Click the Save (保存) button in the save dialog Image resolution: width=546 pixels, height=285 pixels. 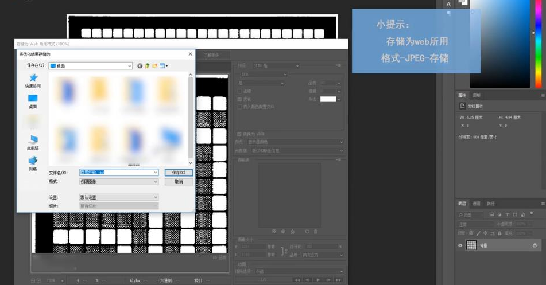(179, 173)
